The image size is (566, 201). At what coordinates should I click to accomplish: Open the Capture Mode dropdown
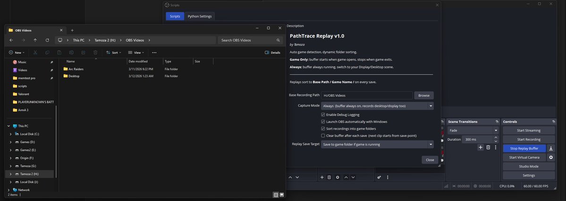coord(377,106)
